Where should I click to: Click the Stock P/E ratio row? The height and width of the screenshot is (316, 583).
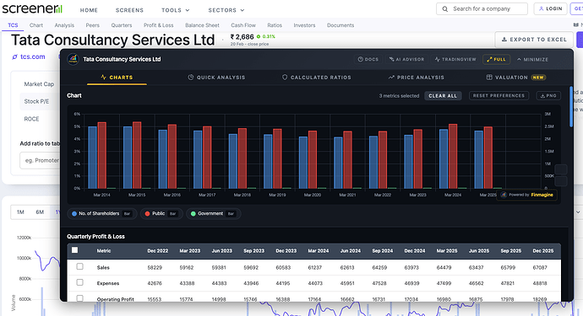[40, 101]
